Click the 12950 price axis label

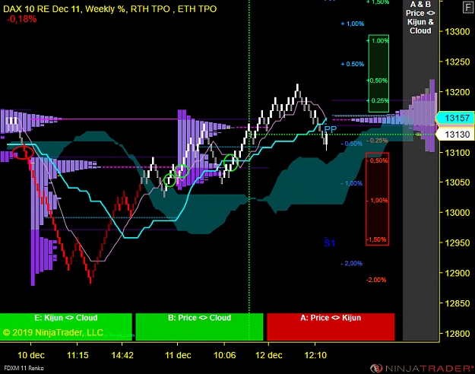point(457,242)
